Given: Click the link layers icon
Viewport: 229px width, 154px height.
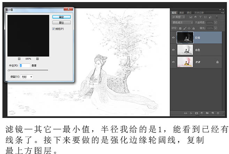Looking at the screenshot, I should click(x=185, y=113).
